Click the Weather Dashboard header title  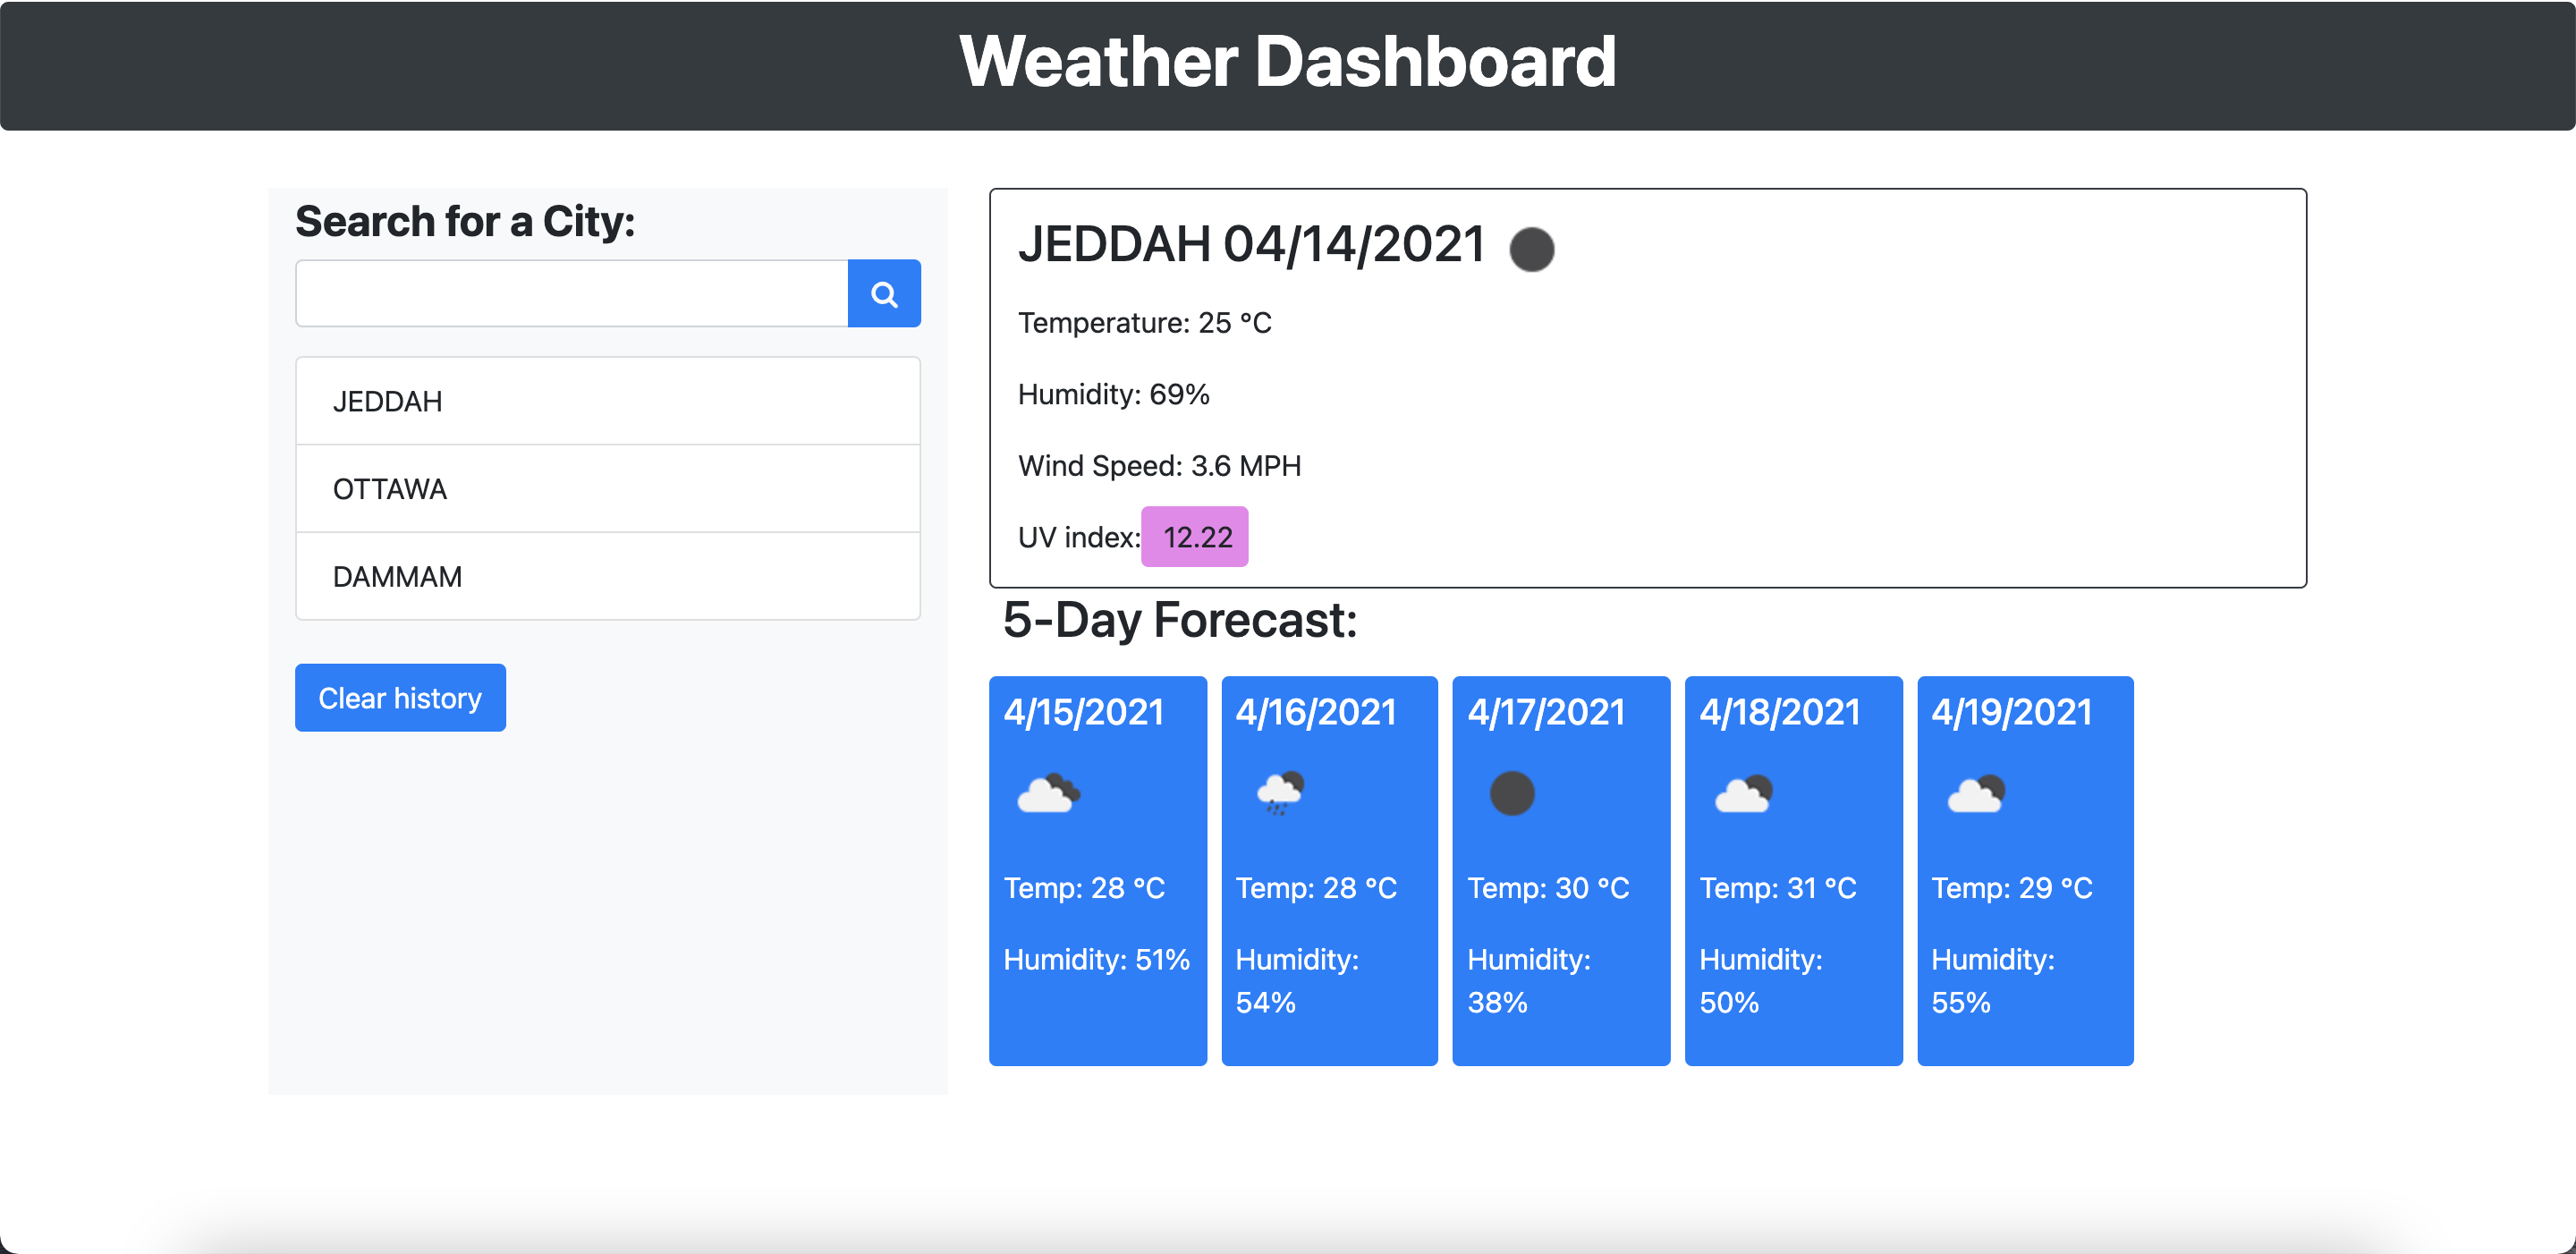[x=1287, y=62]
